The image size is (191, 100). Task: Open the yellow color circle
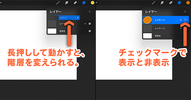pyautogui.click(x=92, y=3)
